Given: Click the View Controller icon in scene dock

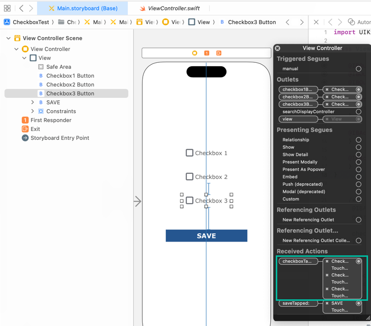Looking at the screenshot, I should point(194,53).
